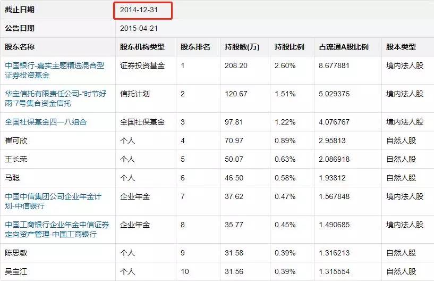Viewport: 434px width, 281px height.
Task: Click holding ratio 0.89%
Action: (285, 140)
